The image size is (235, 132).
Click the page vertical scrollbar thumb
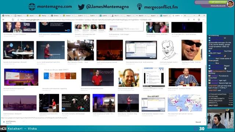(206, 76)
